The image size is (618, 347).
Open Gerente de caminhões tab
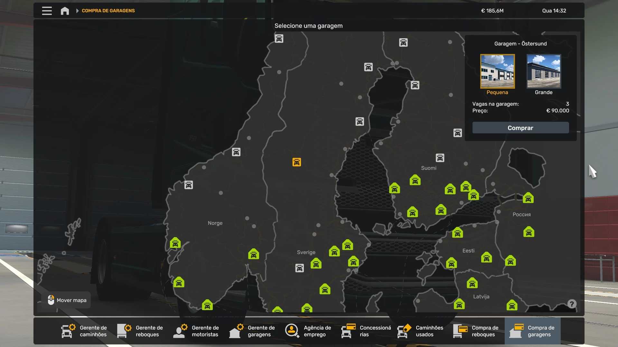(84, 331)
